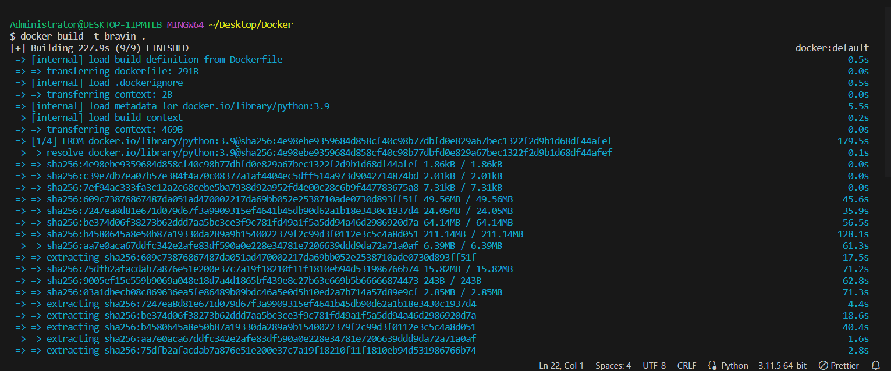
Task: Click the sha256:7ef94ac3 line with 7.31kB
Action: click(x=259, y=187)
